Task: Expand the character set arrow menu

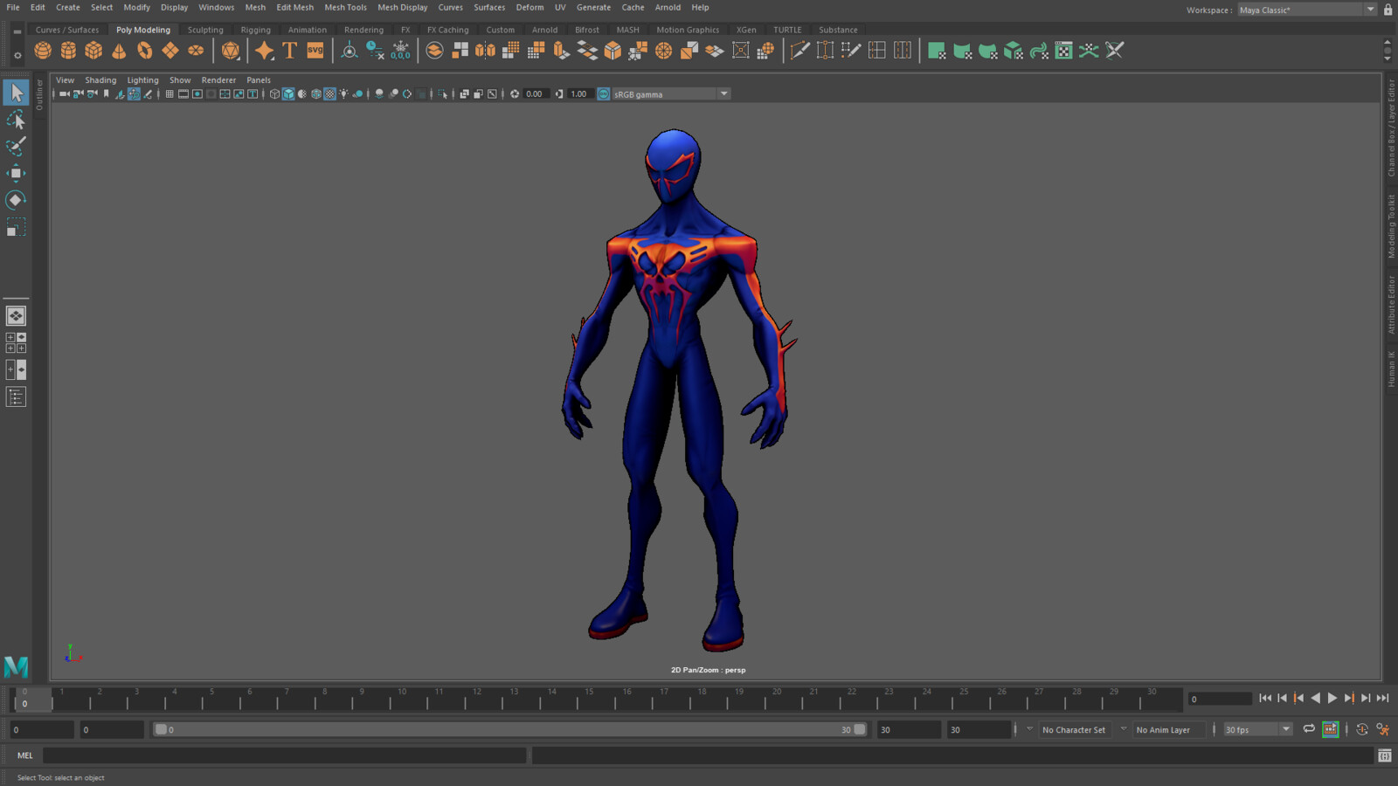Action: 1029,729
